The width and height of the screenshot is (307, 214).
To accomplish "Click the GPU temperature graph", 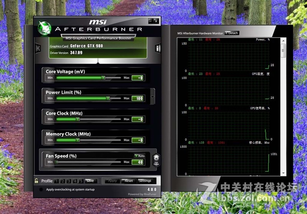I will point(229,91).
